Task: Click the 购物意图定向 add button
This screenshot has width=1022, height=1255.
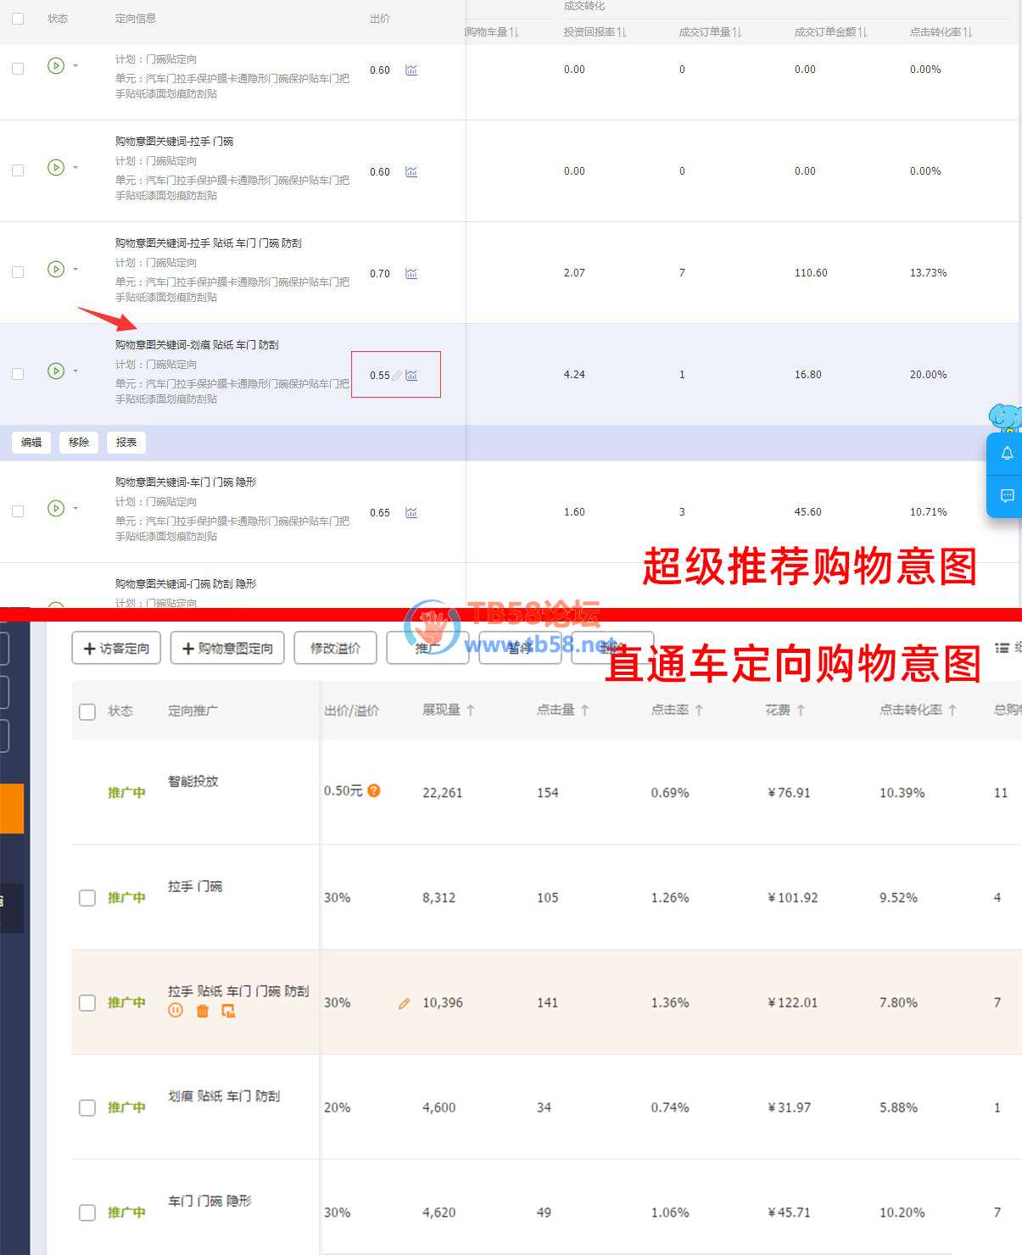Action: coord(227,648)
